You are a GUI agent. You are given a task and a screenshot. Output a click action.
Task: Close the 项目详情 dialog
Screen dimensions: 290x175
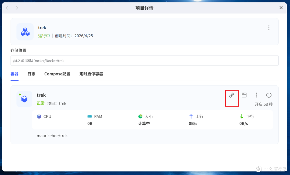click(x=281, y=8)
